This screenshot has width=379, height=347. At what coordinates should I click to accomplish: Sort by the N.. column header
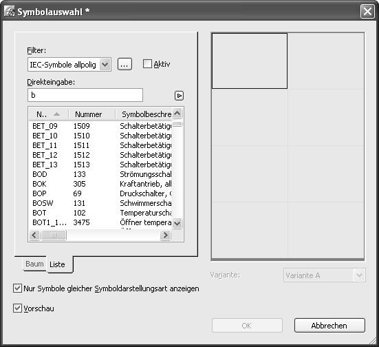(x=48, y=114)
